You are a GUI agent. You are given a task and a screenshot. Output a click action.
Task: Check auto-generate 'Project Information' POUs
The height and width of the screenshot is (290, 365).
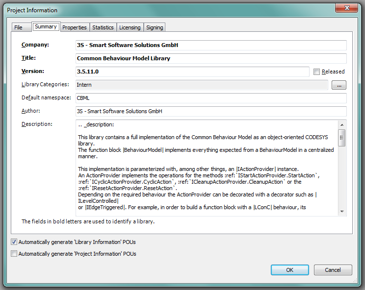coord(14,254)
